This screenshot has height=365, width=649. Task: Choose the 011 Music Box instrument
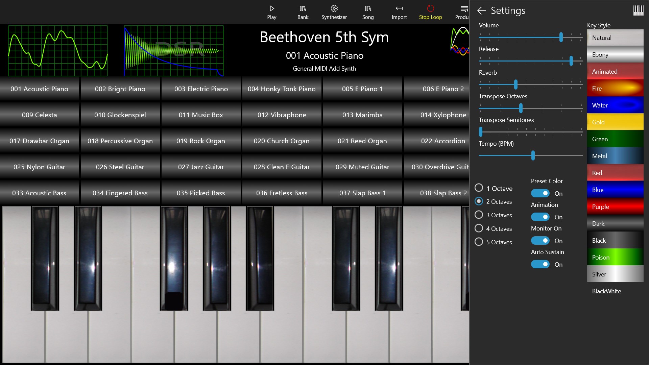tap(201, 115)
